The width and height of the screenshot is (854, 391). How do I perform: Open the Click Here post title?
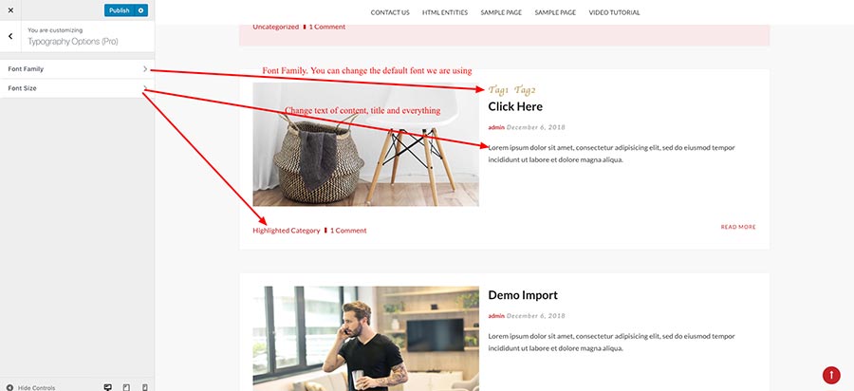pos(515,106)
